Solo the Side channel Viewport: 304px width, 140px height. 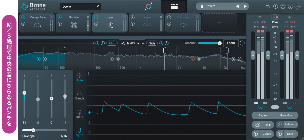(167, 43)
